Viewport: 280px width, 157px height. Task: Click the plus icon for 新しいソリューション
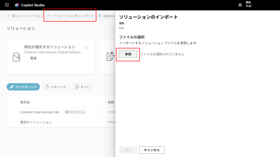(8, 16)
